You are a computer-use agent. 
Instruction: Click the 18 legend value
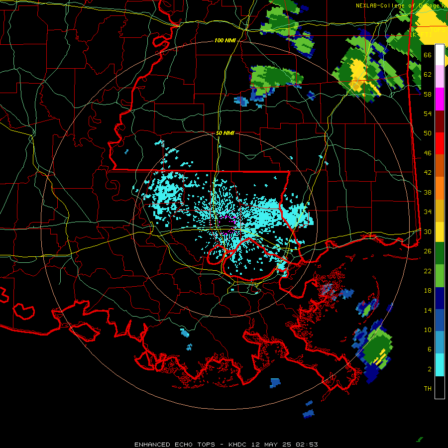428,291
